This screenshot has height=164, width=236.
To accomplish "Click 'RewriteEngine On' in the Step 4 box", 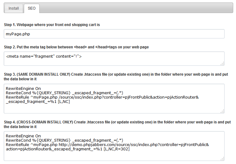I will click(23, 136).
